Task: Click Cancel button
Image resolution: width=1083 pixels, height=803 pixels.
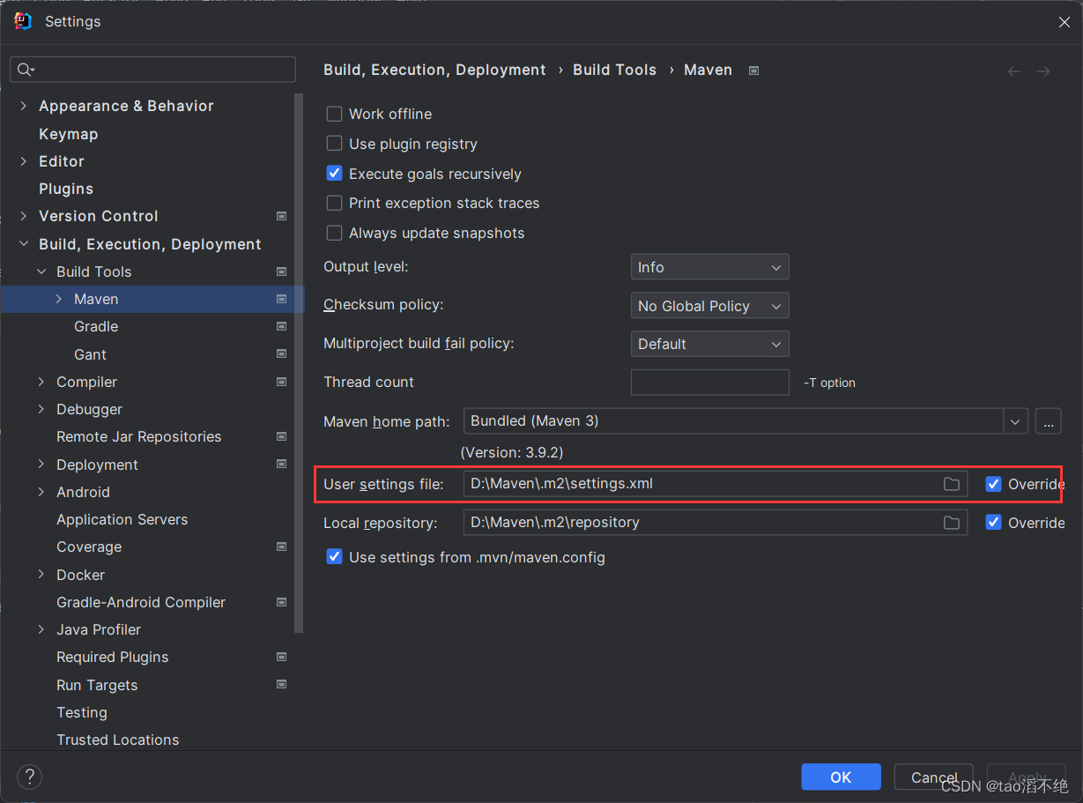Action: pos(933,777)
